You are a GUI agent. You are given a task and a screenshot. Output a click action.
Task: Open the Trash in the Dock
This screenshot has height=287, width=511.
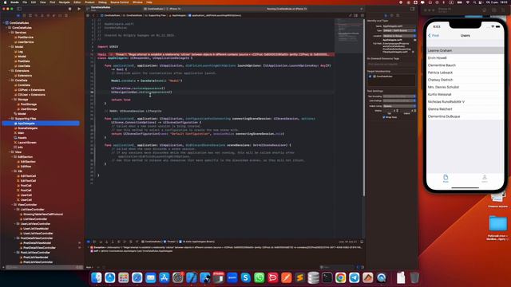coord(414,277)
